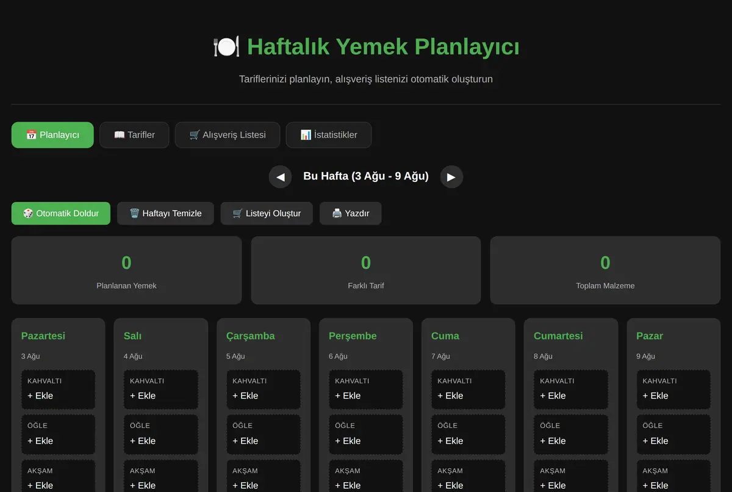
Task: Add Pazartesi Öğle meal
Action: (x=58, y=435)
